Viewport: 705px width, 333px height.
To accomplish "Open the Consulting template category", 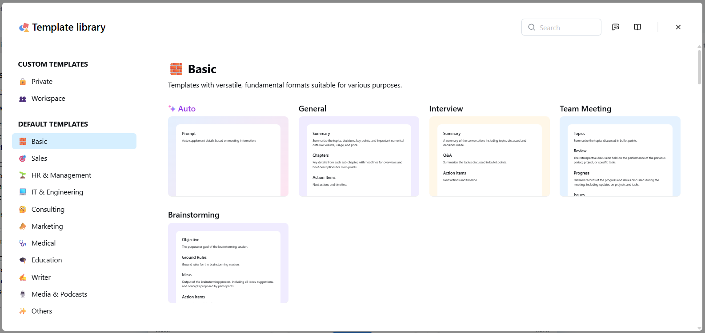I will (48, 210).
